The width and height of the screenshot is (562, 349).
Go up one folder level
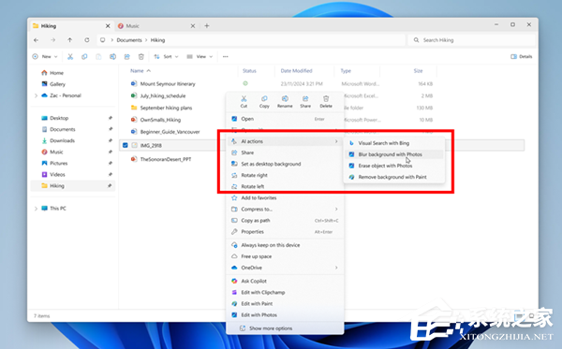pyautogui.click(x=70, y=40)
